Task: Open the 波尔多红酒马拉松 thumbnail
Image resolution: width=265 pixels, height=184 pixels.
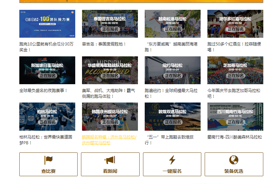Action: coord(235,24)
